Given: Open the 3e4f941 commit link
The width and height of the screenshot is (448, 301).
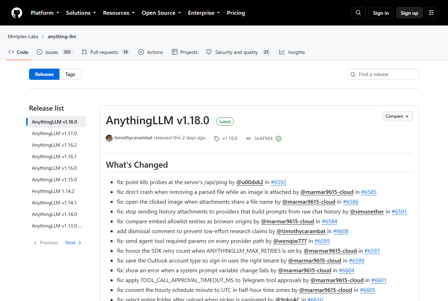Looking at the screenshot, I should click(x=263, y=138).
